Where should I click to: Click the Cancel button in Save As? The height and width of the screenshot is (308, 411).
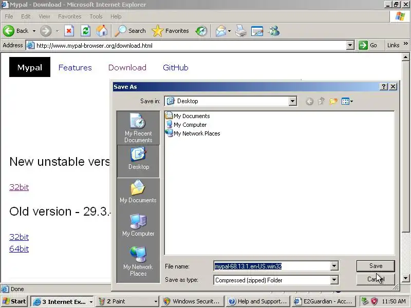(x=376, y=279)
